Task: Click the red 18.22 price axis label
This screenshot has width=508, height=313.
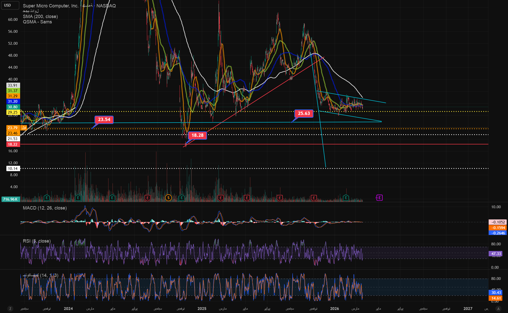Action: (13, 144)
